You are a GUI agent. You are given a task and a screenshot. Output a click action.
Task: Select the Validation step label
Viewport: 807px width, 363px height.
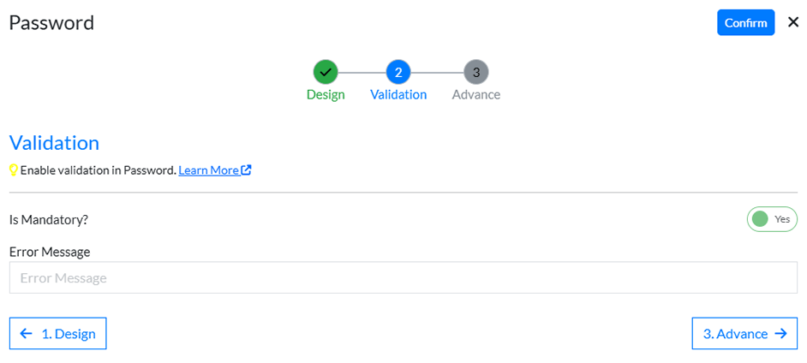[x=398, y=95]
